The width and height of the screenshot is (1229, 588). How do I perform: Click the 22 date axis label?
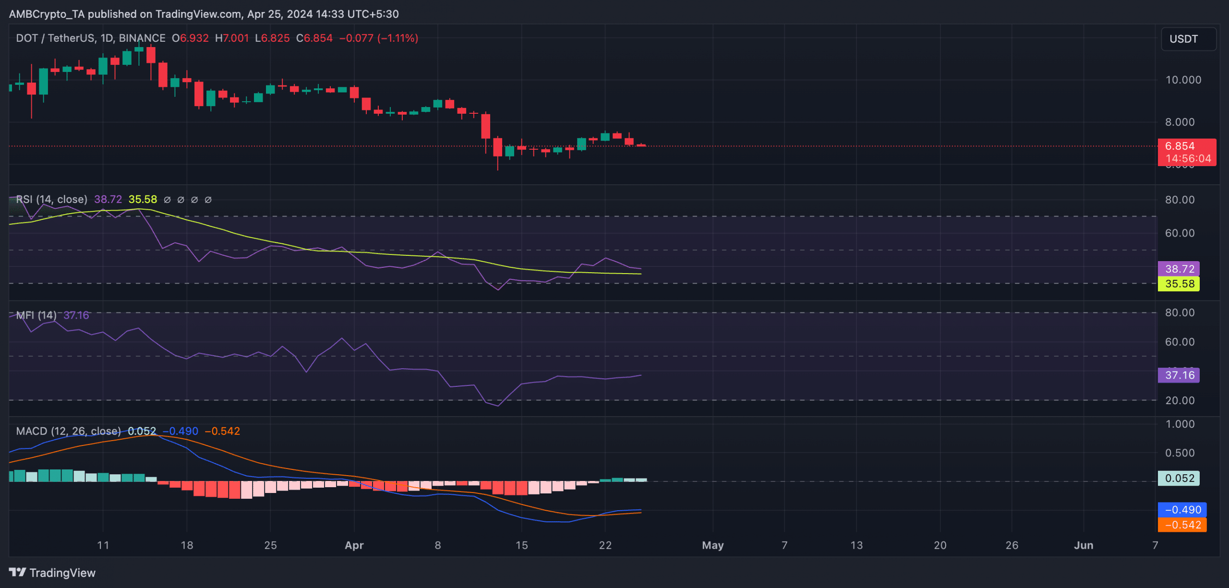coord(605,545)
